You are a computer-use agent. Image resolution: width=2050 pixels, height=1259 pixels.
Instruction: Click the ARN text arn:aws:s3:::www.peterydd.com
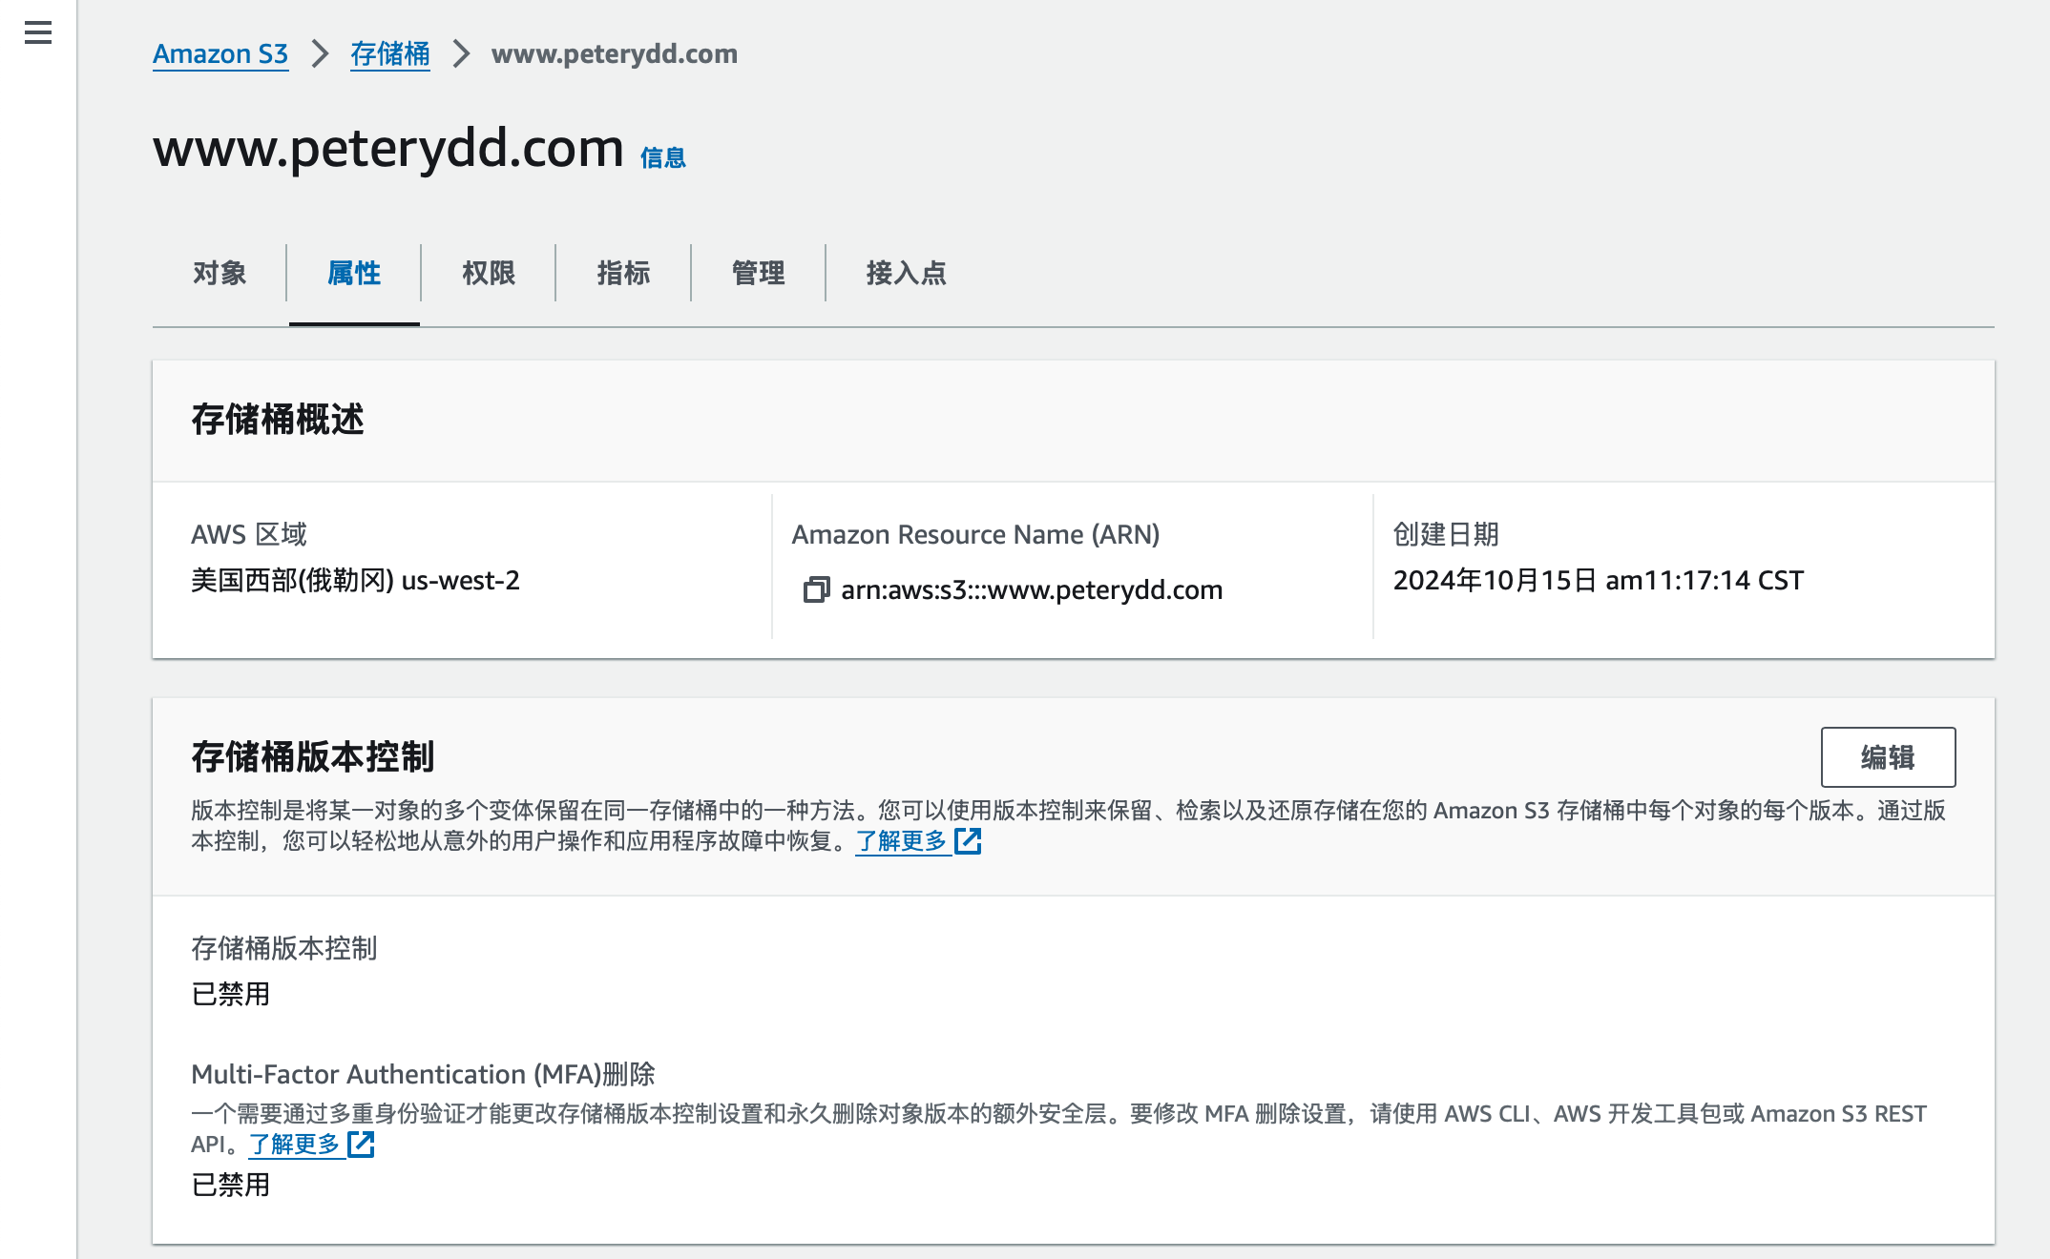1032,590
